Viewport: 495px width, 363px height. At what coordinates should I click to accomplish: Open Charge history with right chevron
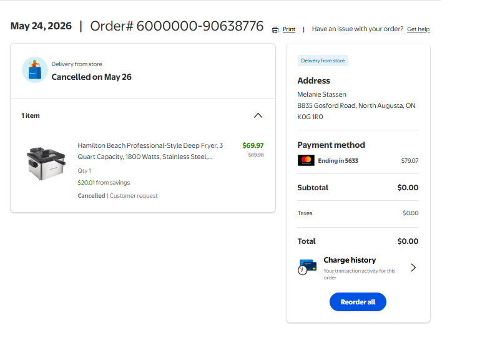click(x=413, y=268)
